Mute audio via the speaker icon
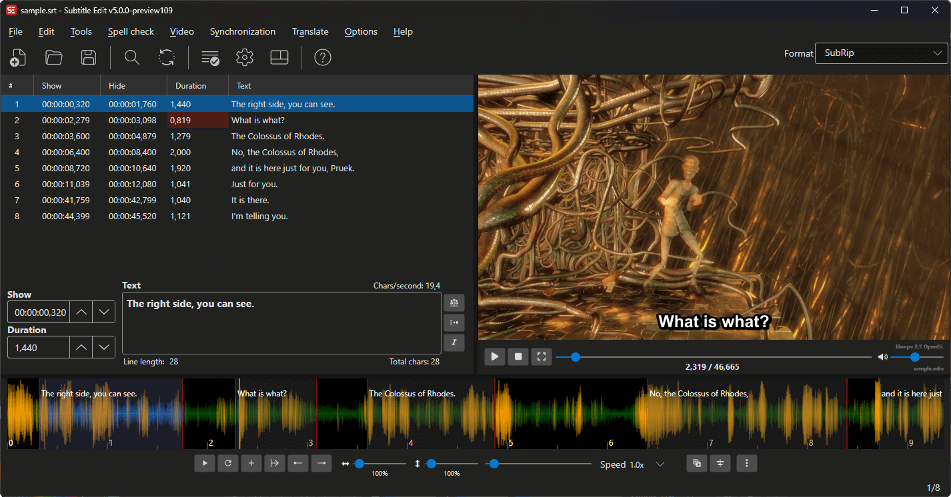The height and width of the screenshot is (497, 951). [x=883, y=357]
